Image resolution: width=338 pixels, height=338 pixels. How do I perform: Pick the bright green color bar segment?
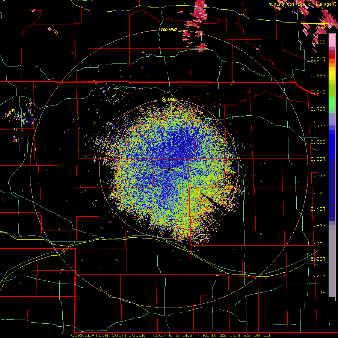[x=332, y=103]
